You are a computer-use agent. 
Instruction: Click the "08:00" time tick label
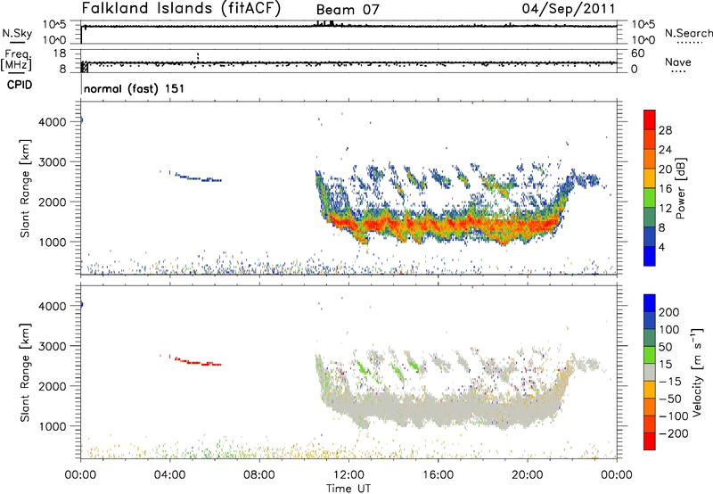click(x=259, y=475)
